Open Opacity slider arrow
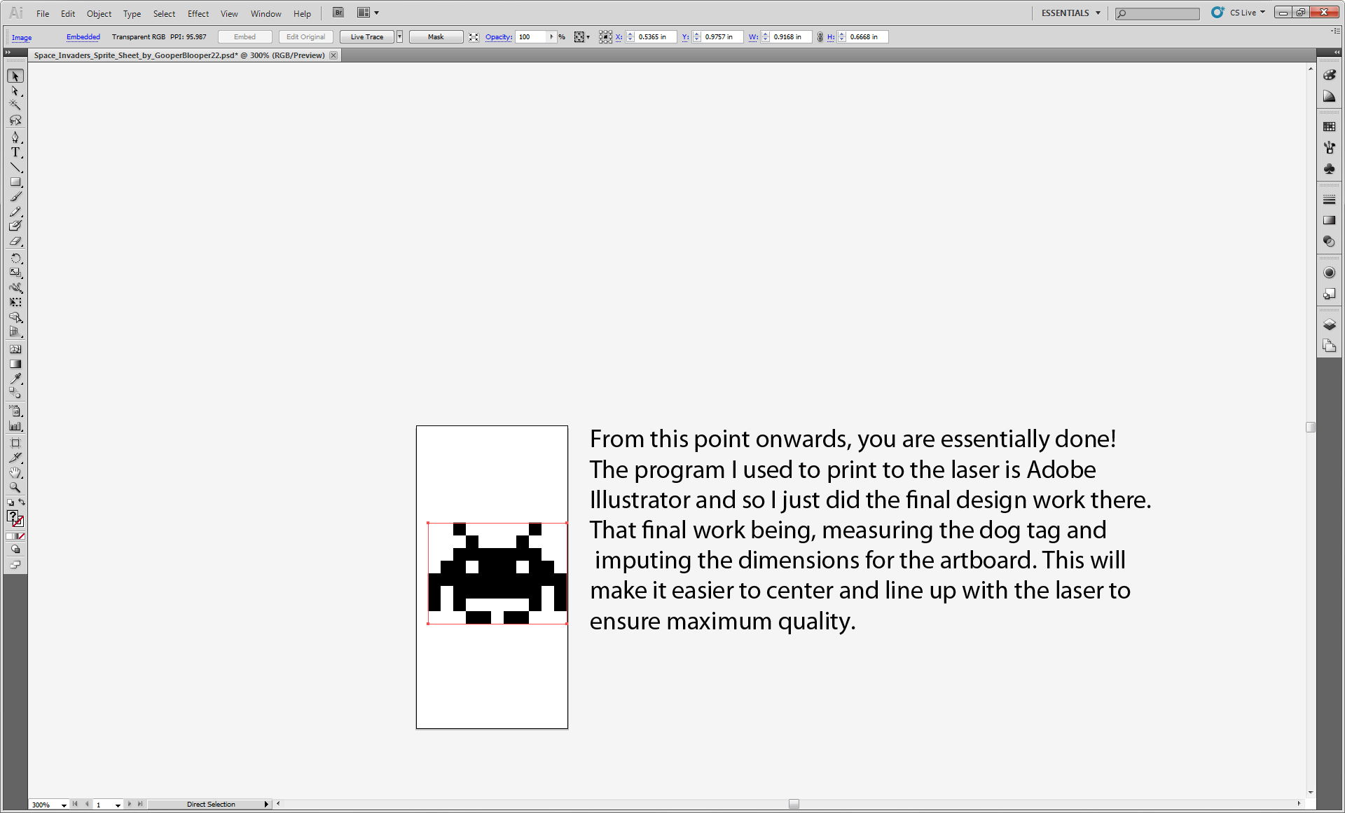This screenshot has height=813, width=1345. click(552, 37)
